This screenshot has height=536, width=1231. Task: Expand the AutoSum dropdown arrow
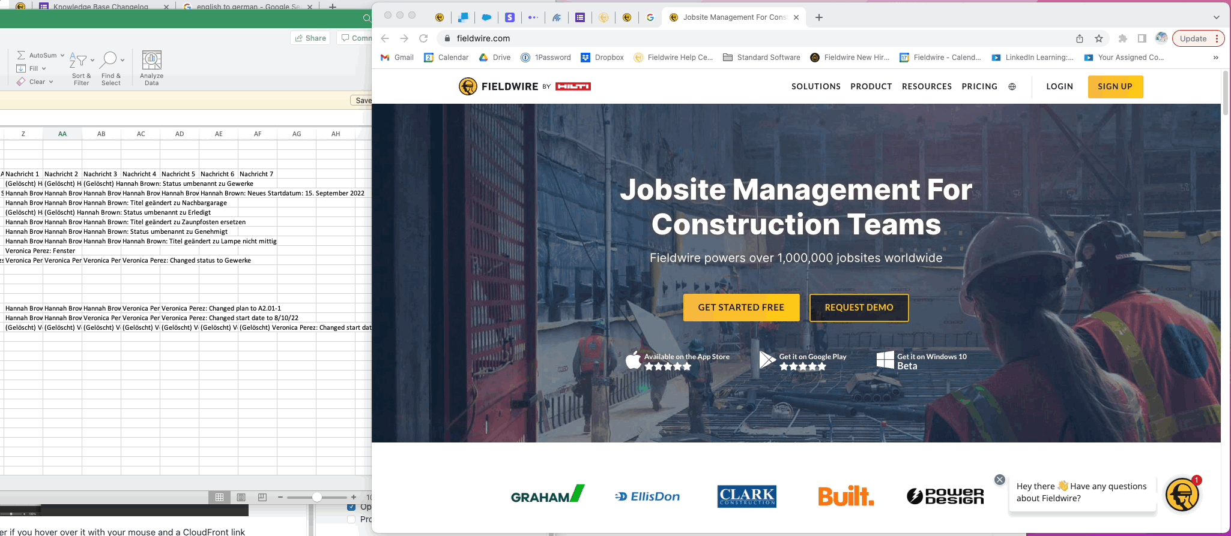[62, 55]
